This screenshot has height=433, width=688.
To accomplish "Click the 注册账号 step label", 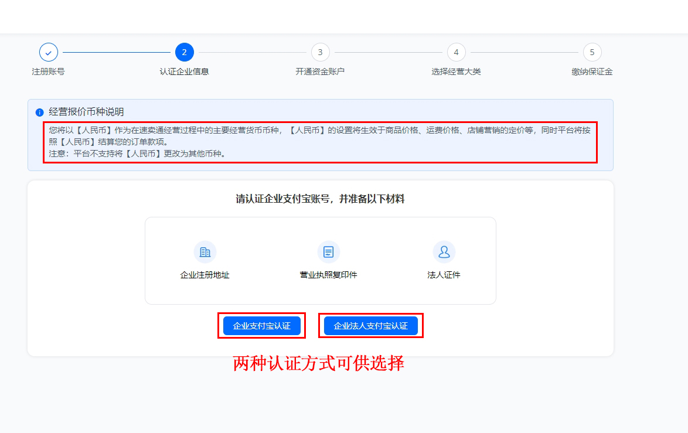I will pos(49,71).
